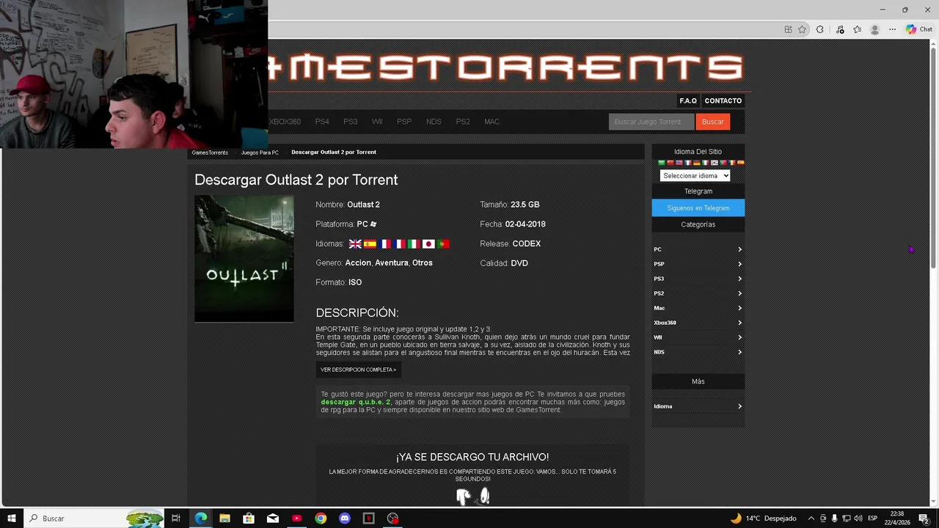The width and height of the screenshot is (939, 528).
Task: Open the browser settings three-dots menu
Action: coord(892,29)
